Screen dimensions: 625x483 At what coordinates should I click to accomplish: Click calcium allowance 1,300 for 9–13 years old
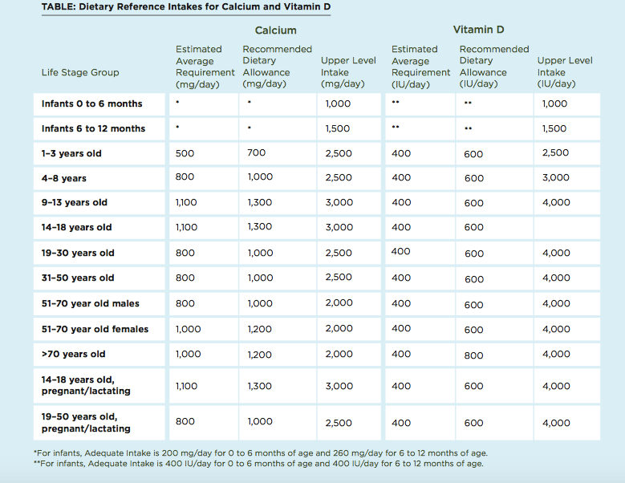[x=260, y=202]
